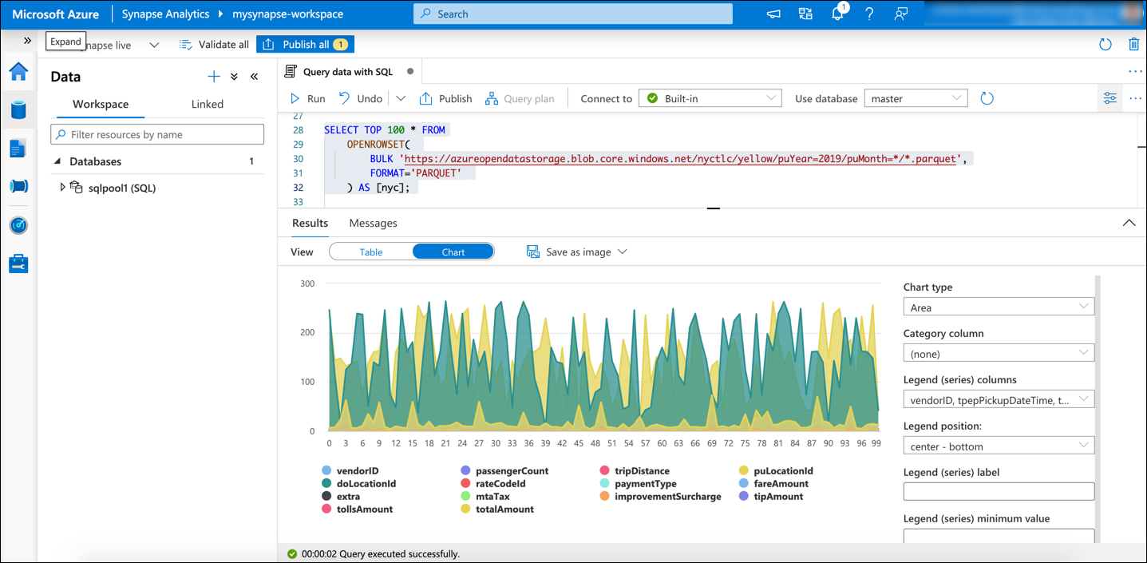This screenshot has height=563, width=1147.
Task: Switch to the Results tab
Action: [310, 223]
